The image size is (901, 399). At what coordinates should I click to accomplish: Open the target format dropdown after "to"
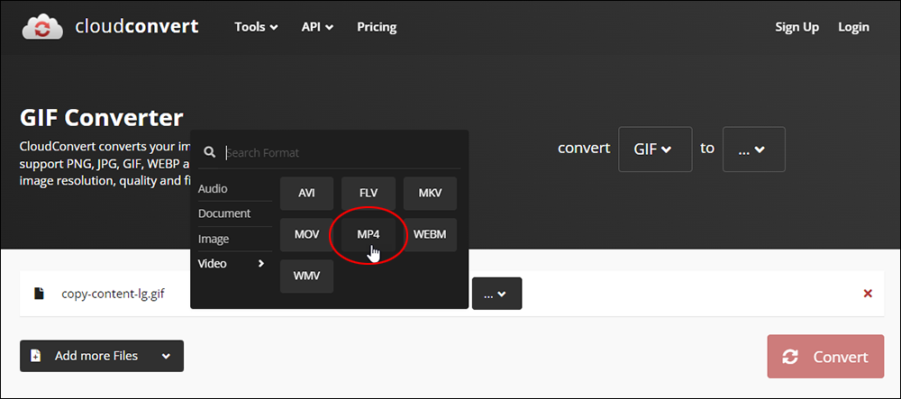[753, 150]
